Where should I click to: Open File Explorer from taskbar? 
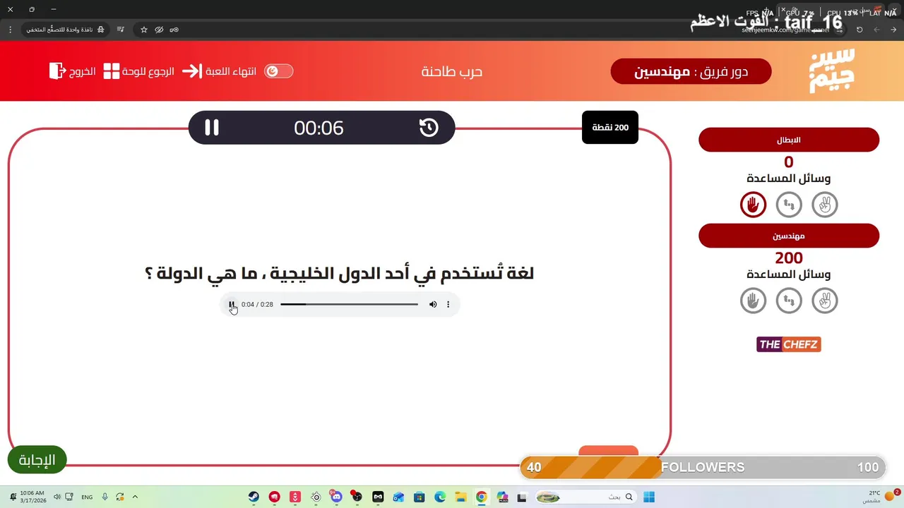(x=460, y=497)
